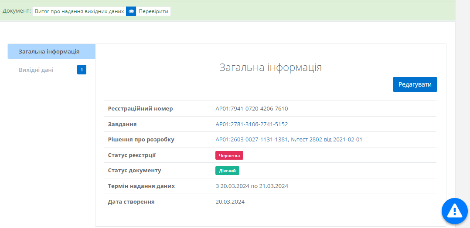Viewport: 470px width, 228px height.
Task: Click the count badge beside Вихідні дані
Action: (82, 70)
